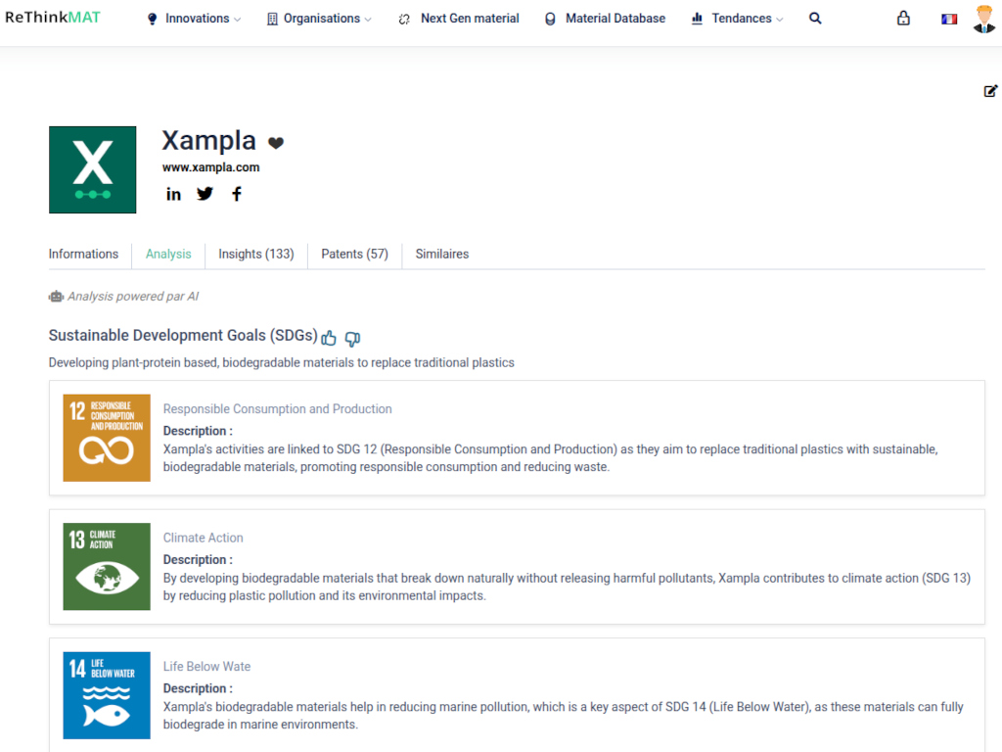The height and width of the screenshot is (752, 1002).
Task: Open the Climate Action goal link
Action: click(204, 538)
